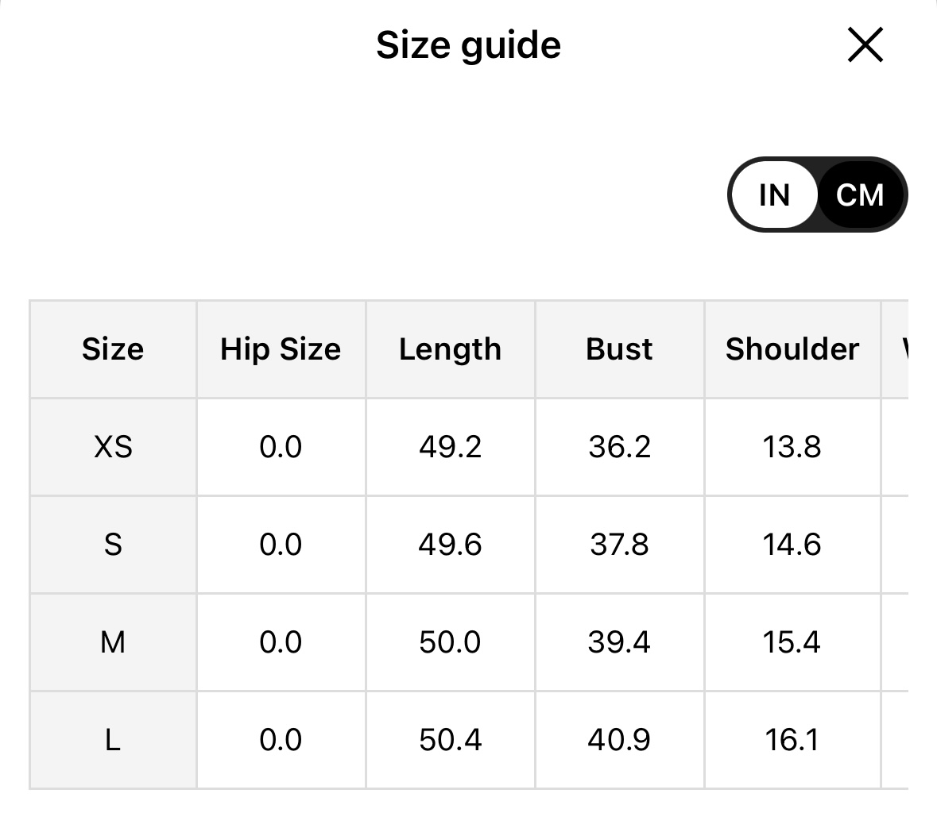Close the Size guide dialog

865,44
